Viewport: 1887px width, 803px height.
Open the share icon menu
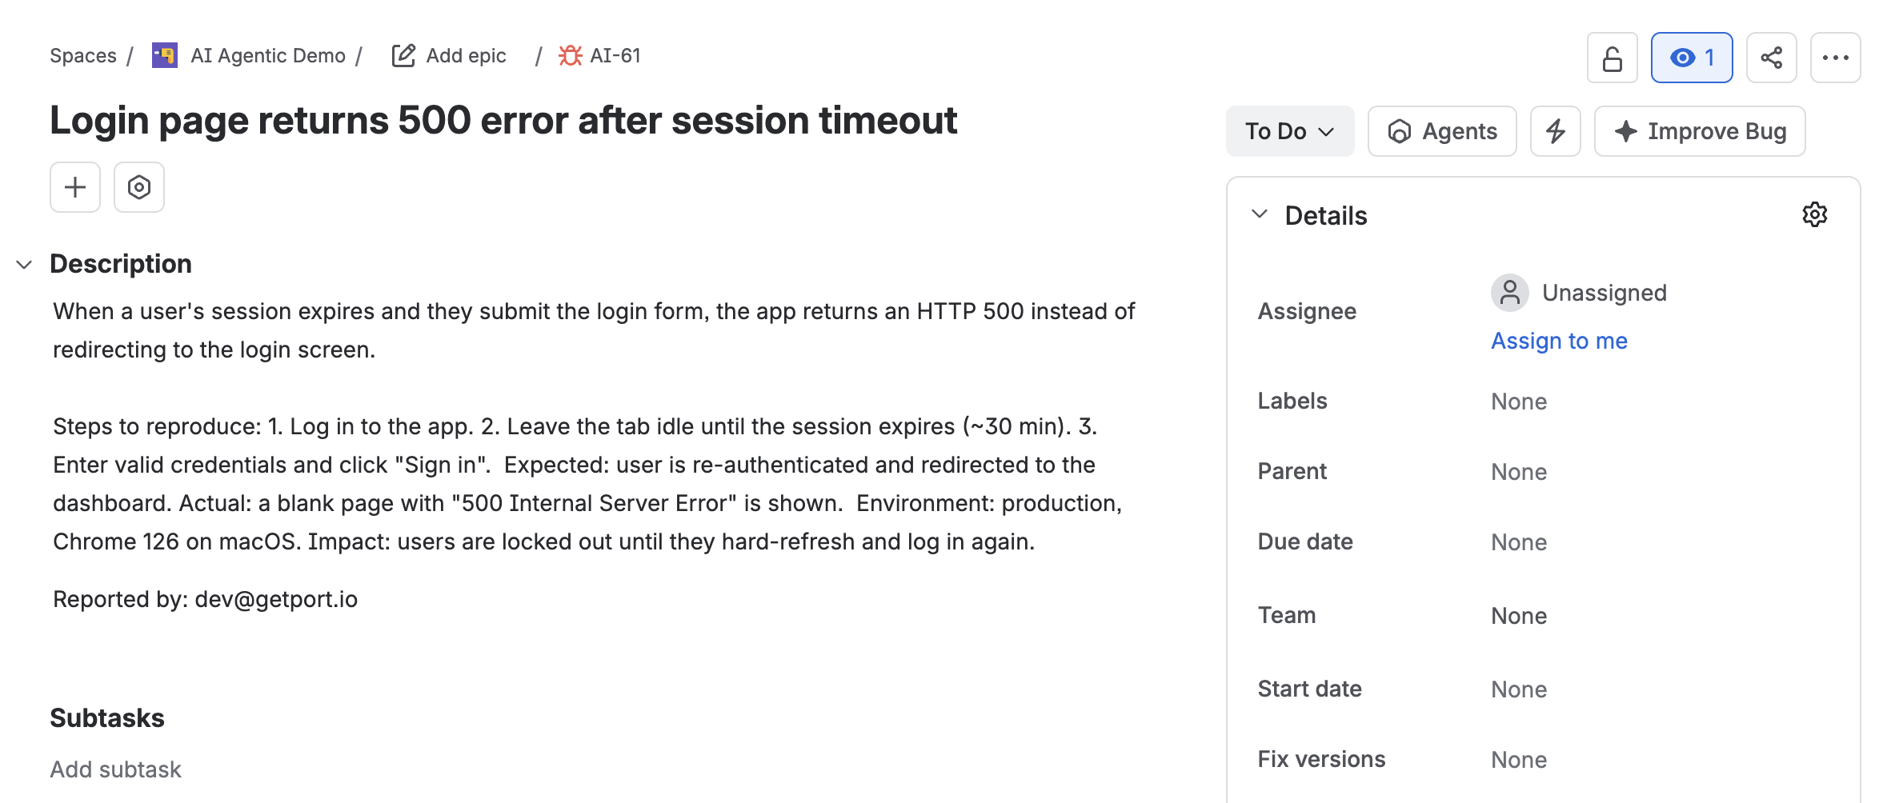tap(1771, 58)
